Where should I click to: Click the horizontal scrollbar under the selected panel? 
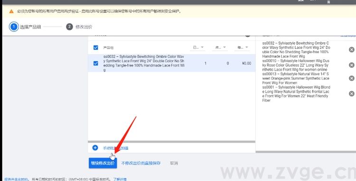[x=306, y=152]
